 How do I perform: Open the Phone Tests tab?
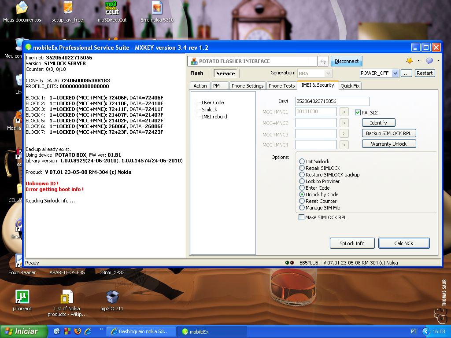281,86
